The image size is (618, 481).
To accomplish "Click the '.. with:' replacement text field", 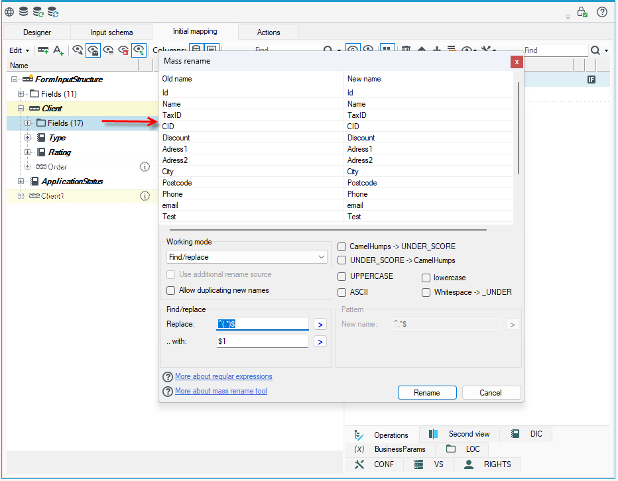I will point(262,341).
